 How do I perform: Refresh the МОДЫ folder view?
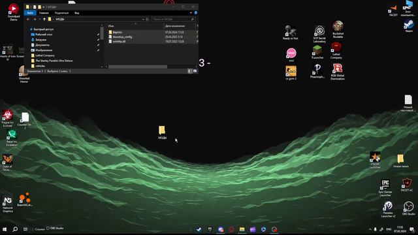click(x=147, y=19)
